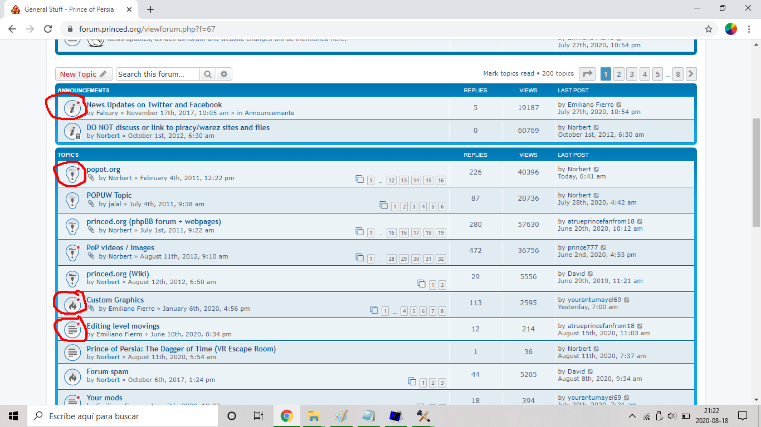Screen dimensions: 761x427
Task: Open Chrome profile avatar
Action: 731,29
